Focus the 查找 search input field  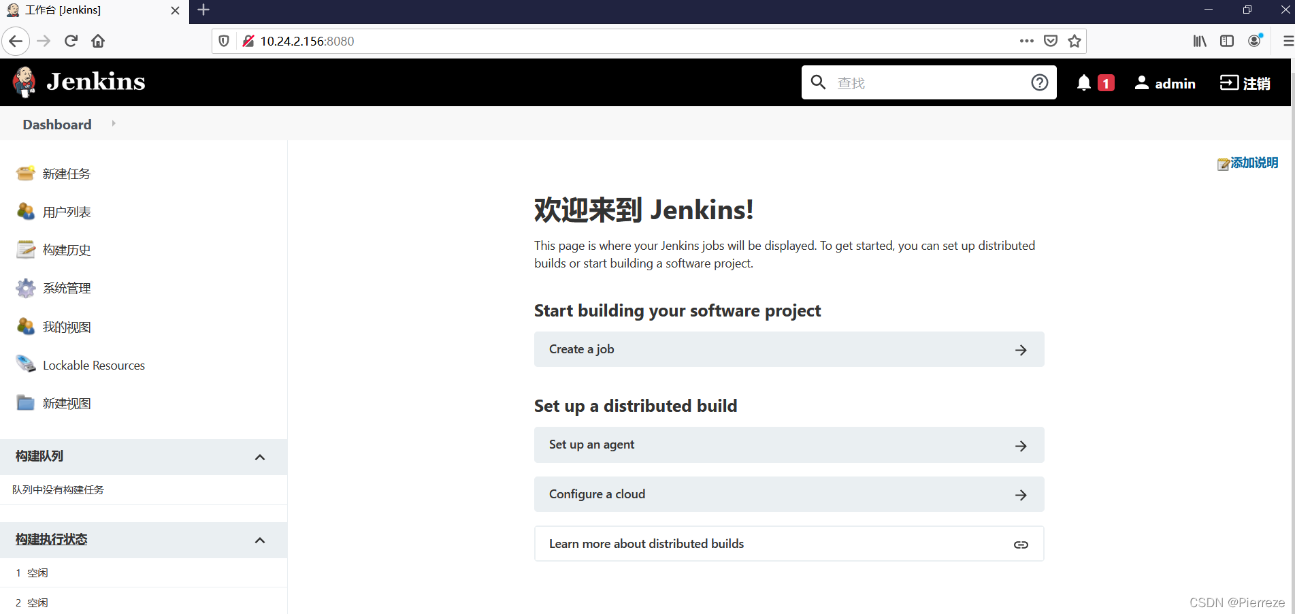point(929,83)
